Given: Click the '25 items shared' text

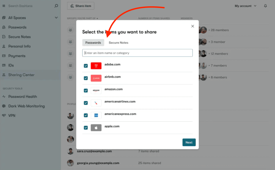Looking at the screenshot, I should [x=150, y=163].
